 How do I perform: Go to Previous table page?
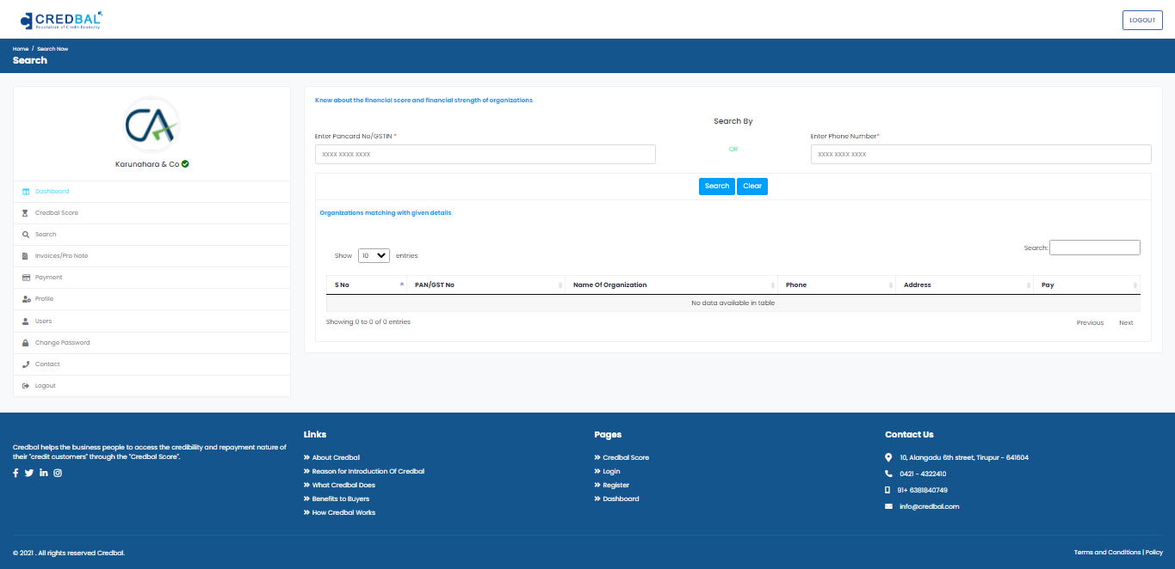[x=1090, y=323]
